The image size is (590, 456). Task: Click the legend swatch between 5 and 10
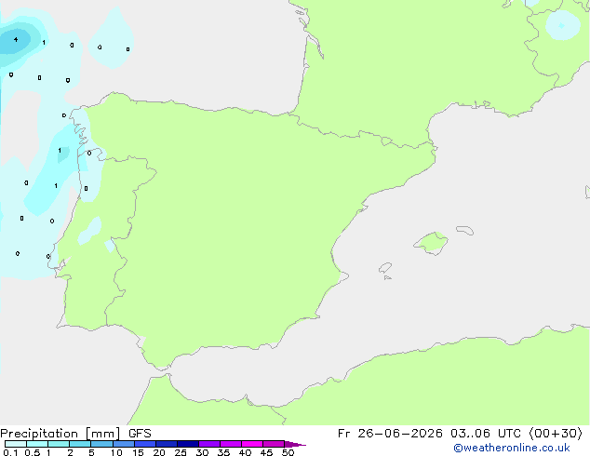[101, 444]
